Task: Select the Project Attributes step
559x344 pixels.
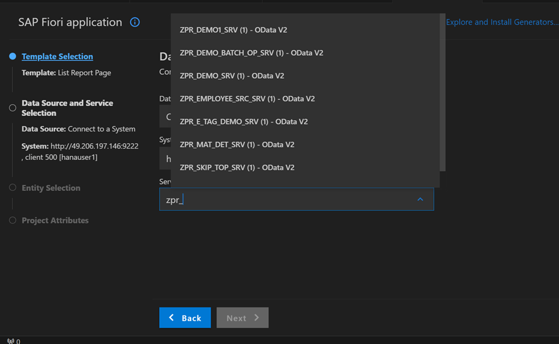Action: (x=55, y=220)
